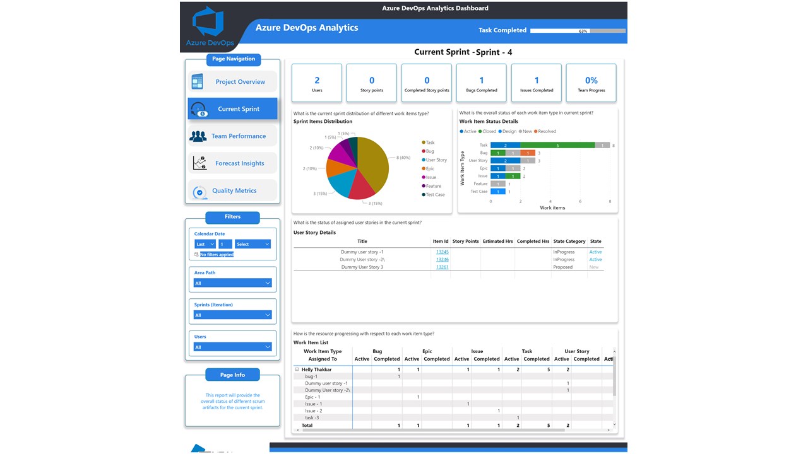This screenshot has width=808, height=454.
Task: Click the Resolved status legend item
Action: pyautogui.click(x=545, y=131)
